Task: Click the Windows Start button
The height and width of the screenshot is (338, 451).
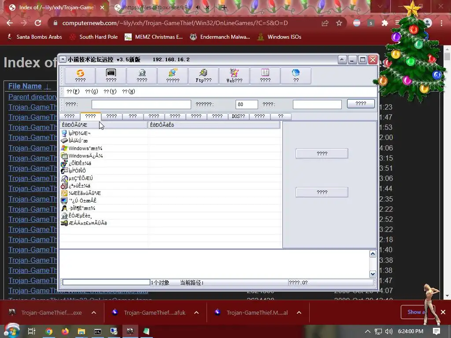Action: 11,331
